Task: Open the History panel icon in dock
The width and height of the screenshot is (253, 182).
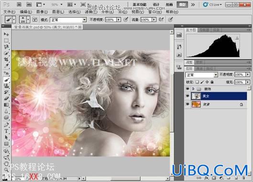Action: click(179, 47)
